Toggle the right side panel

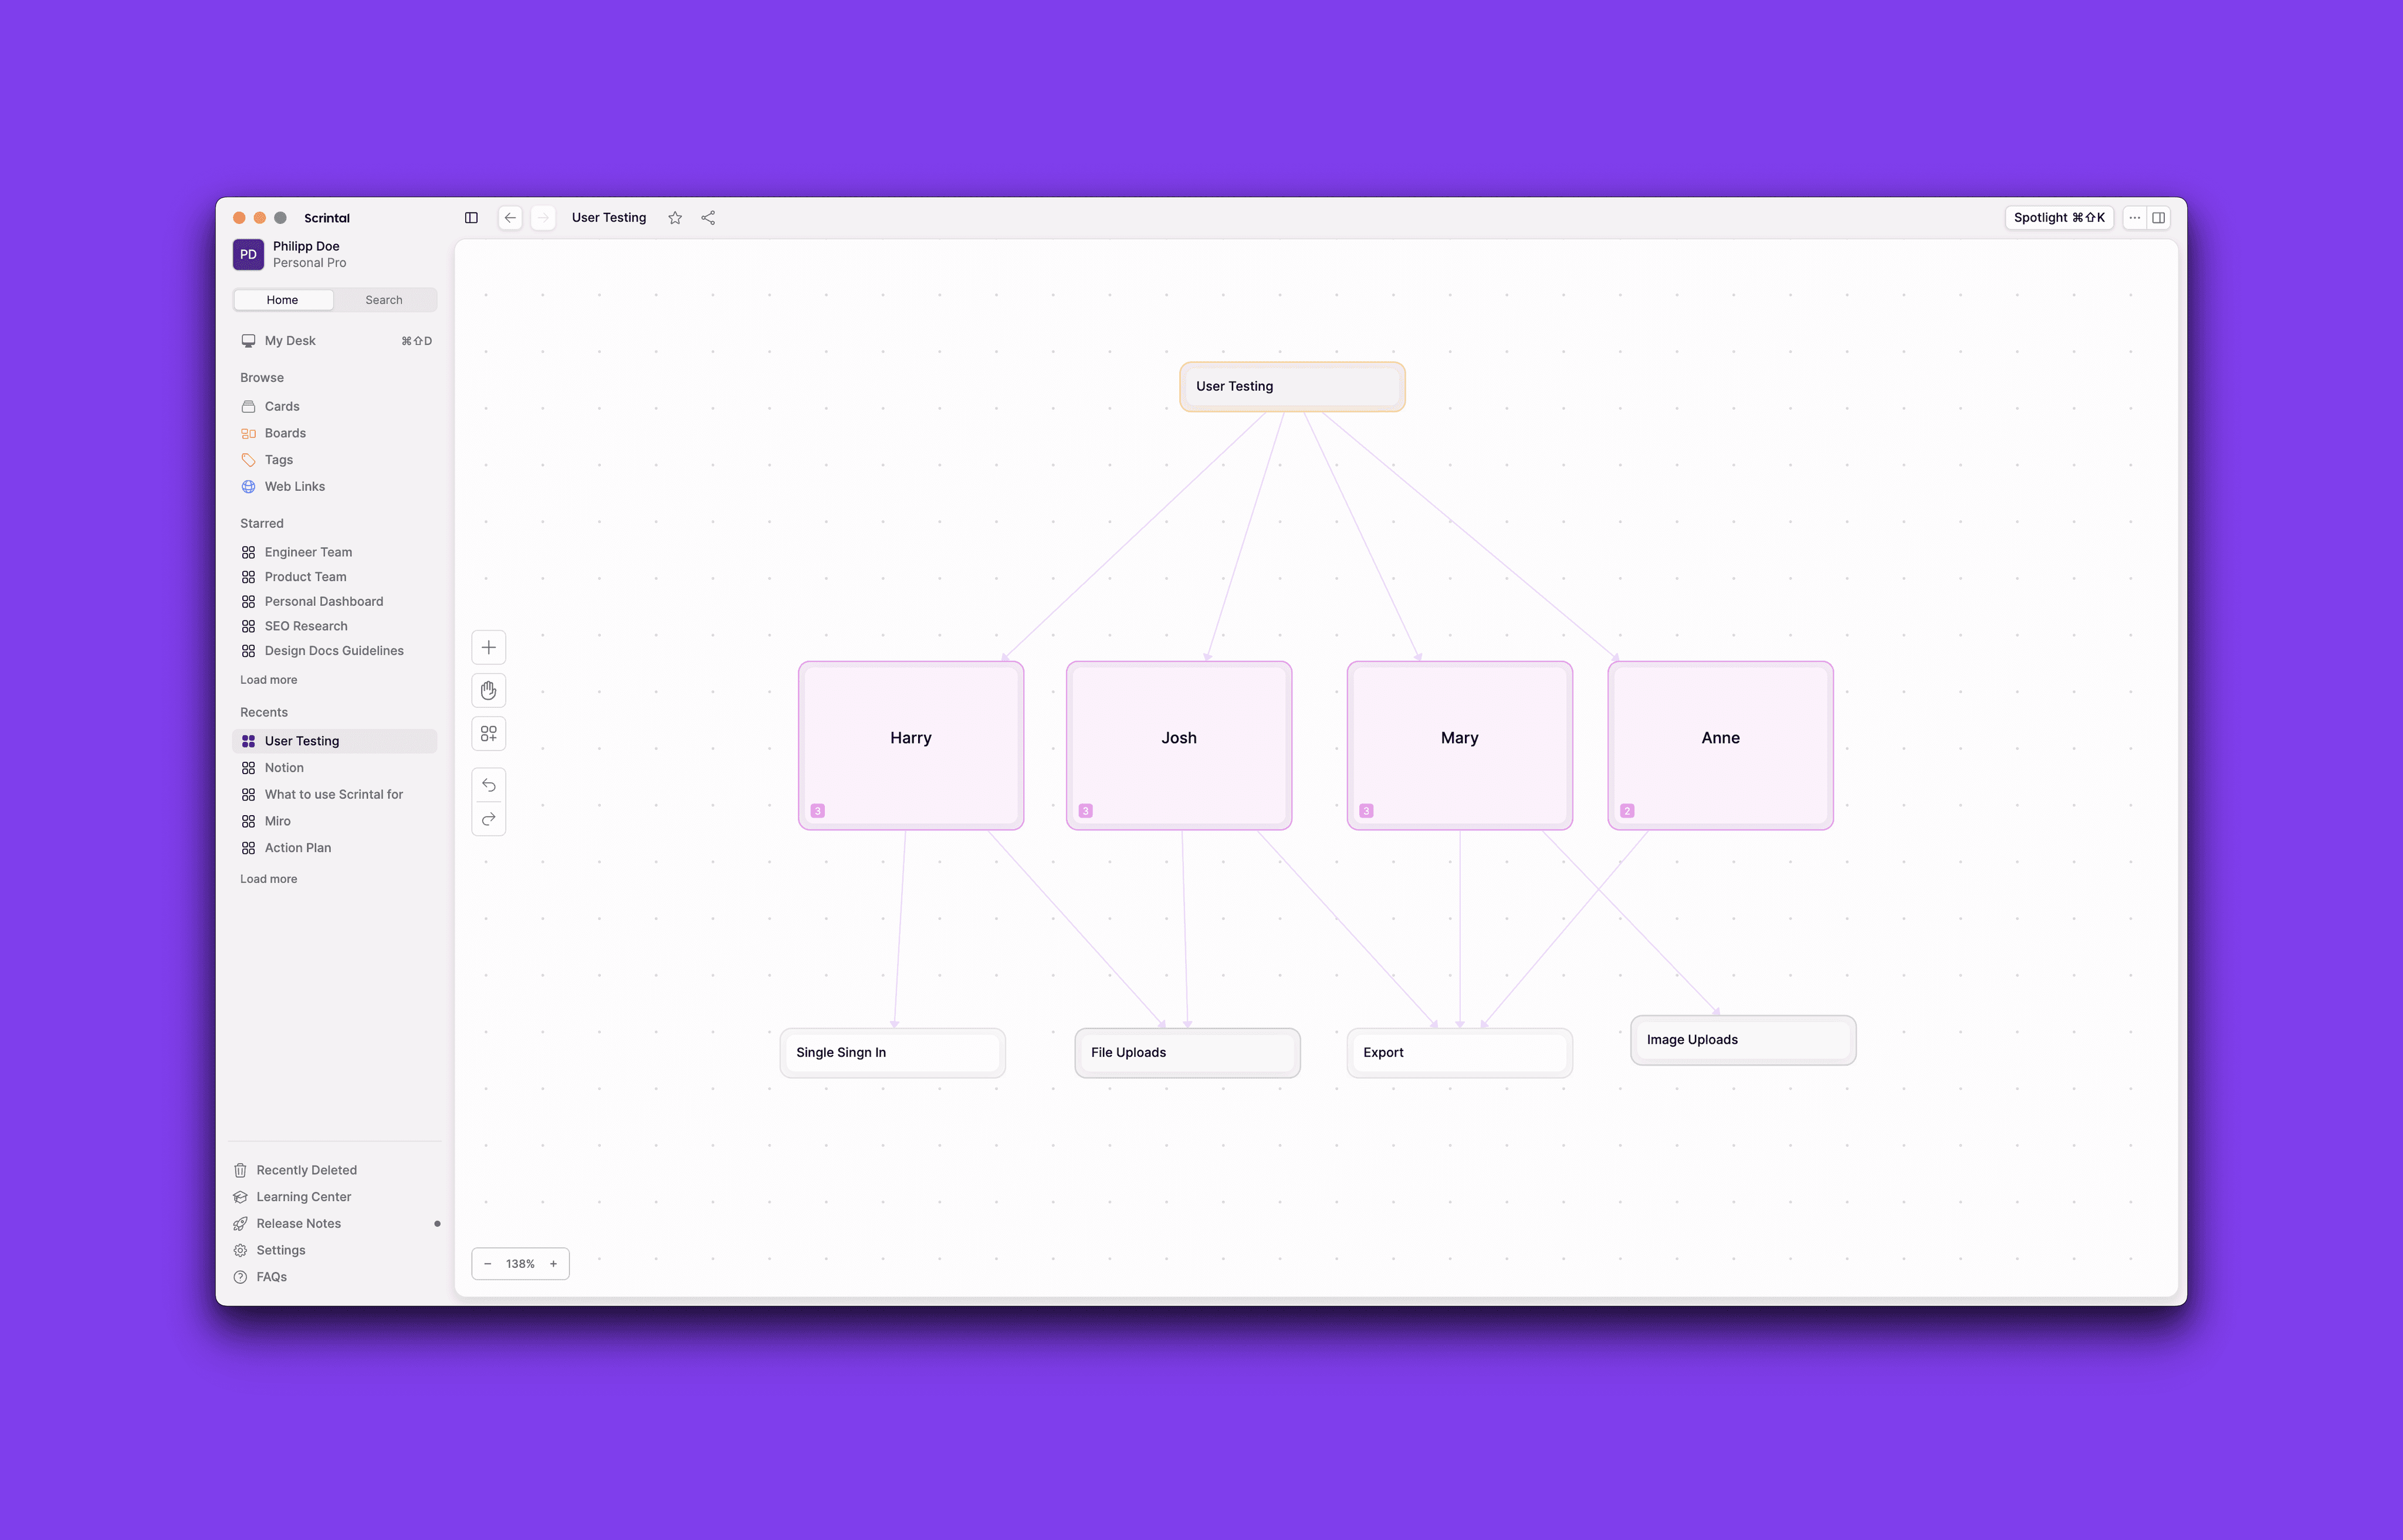tap(2159, 218)
